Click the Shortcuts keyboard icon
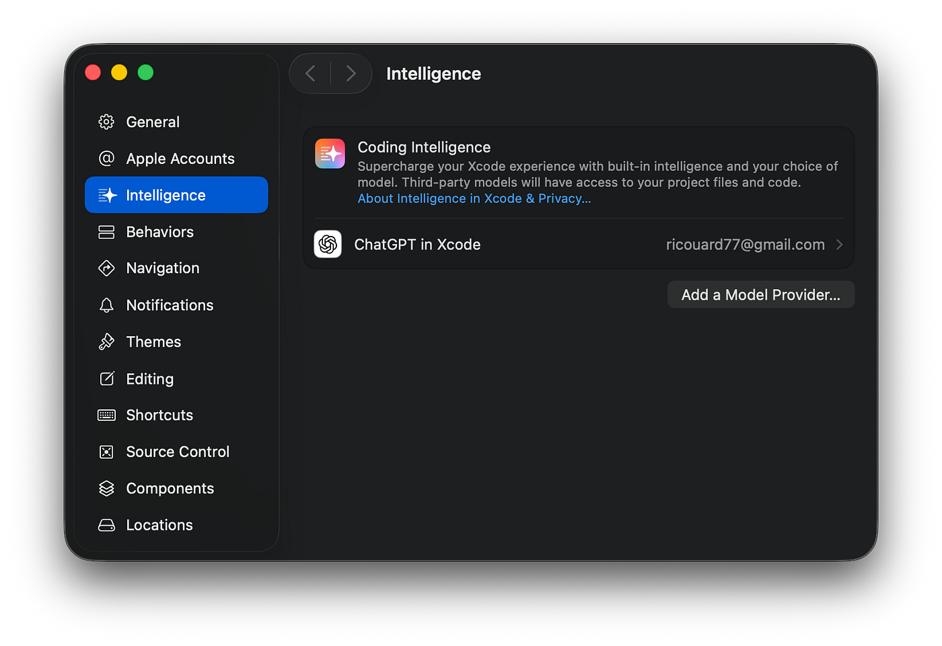The height and width of the screenshot is (646, 942). (x=106, y=415)
